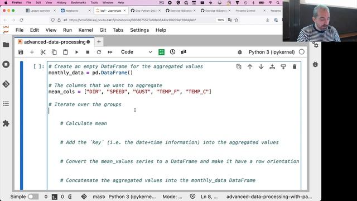Screen dimensions: 357x201
Task: Open debugger panel in right sidebar
Action: (x=315, y=65)
